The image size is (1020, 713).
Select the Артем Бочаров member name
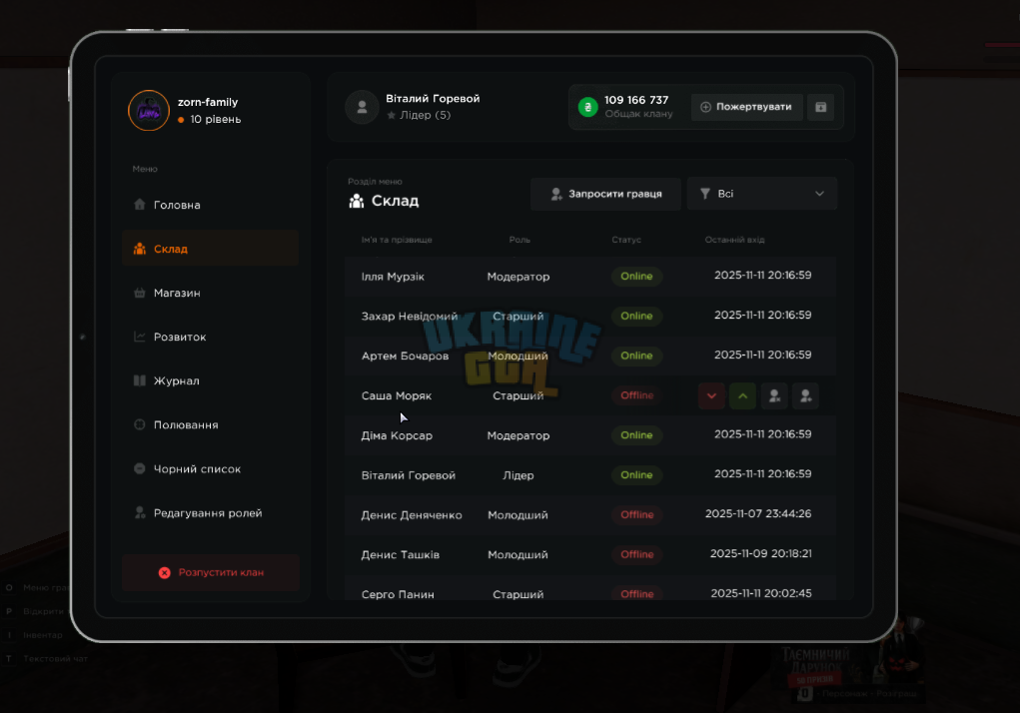405,356
